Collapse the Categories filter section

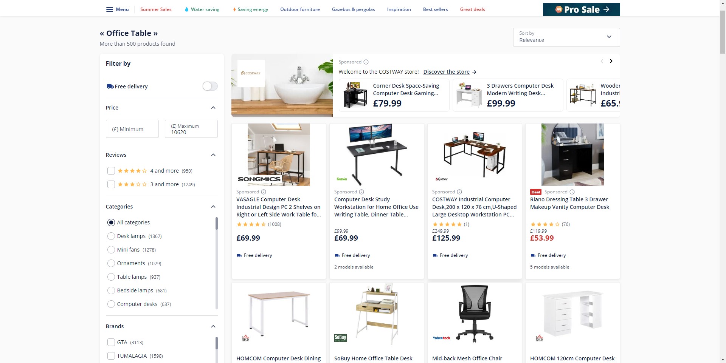[213, 207]
